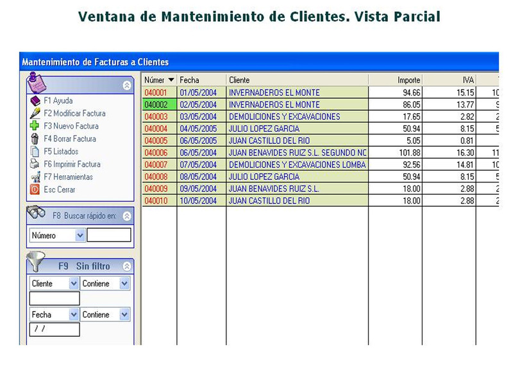Click the funnel filter icon

[35, 262]
